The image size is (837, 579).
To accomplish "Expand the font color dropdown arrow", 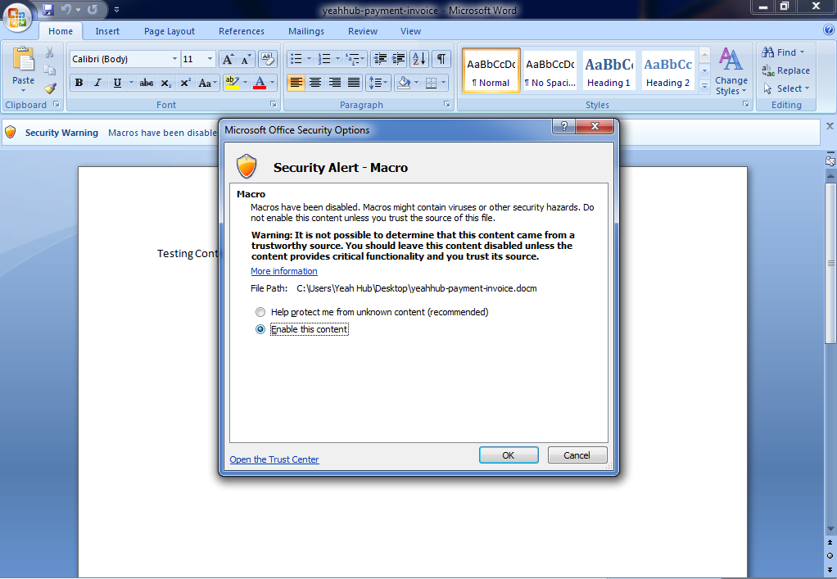I will 272,83.
